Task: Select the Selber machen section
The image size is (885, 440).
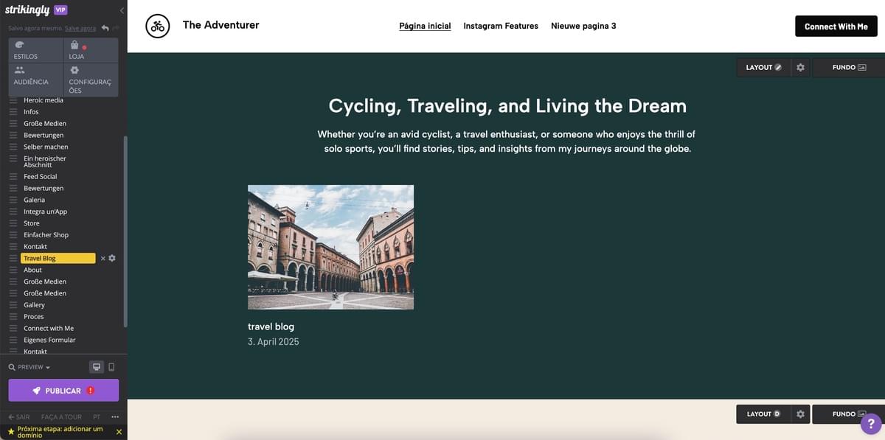Action: 46,147
